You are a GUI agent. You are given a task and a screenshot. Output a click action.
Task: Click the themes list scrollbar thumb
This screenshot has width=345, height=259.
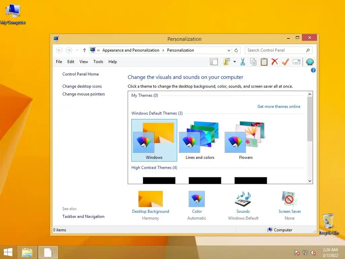point(310,119)
